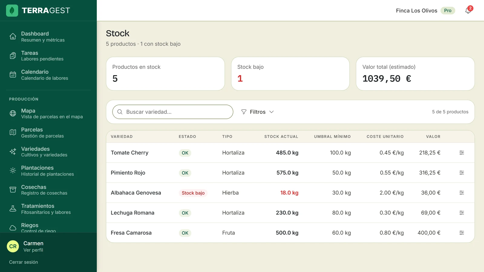Sort by TIPO column header
This screenshot has width=484, height=272.
[x=227, y=137]
